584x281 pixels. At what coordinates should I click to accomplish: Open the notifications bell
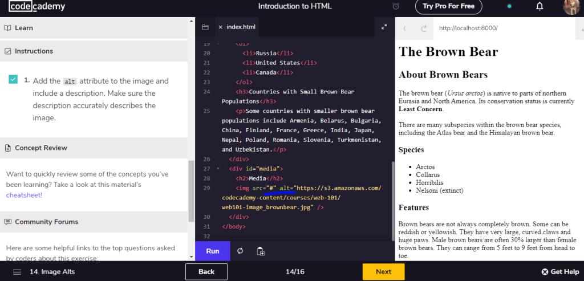click(540, 7)
